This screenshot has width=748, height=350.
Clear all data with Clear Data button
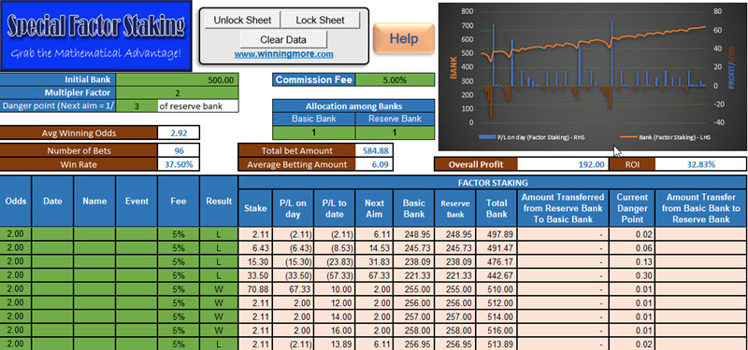click(x=283, y=39)
